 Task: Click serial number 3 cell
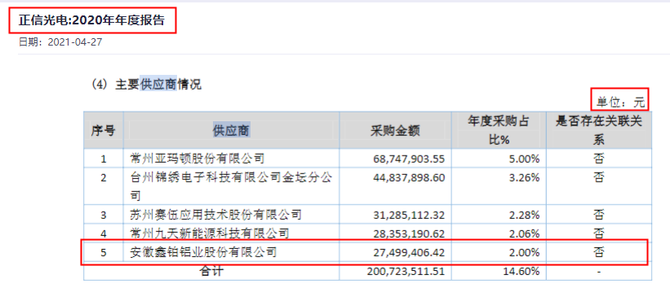103,215
